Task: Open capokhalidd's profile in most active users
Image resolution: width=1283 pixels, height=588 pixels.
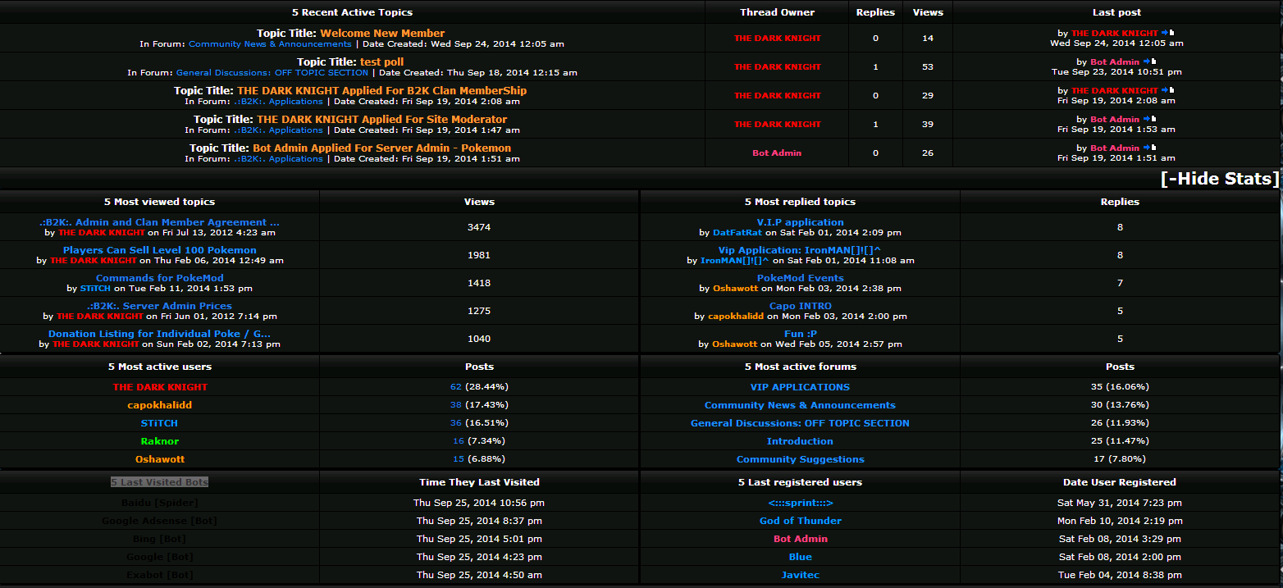Action: pyautogui.click(x=160, y=405)
